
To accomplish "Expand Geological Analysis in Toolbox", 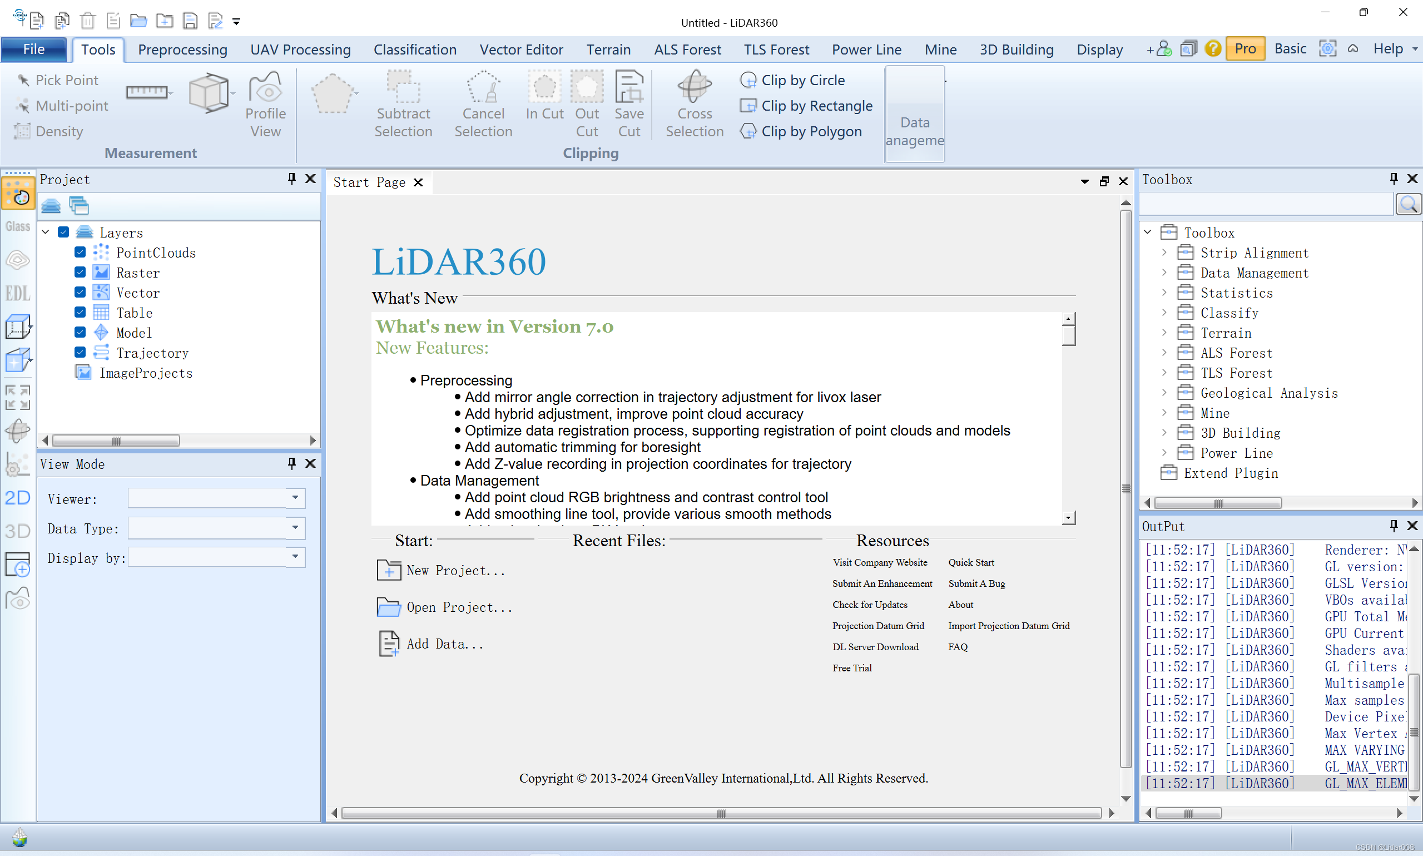I will tap(1163, 393).
